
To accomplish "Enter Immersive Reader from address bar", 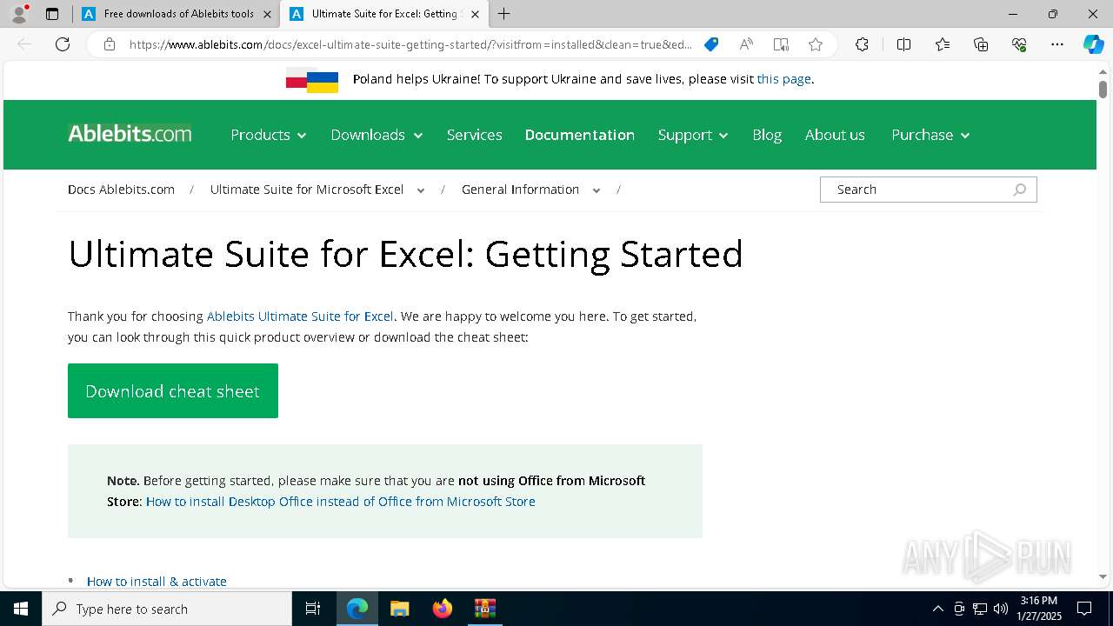I will click(781, 44).
